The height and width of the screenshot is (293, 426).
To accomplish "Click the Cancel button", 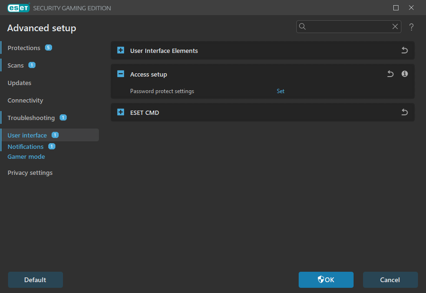I will tap(390, 280).
